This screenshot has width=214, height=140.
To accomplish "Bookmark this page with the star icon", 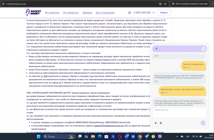I will [x=165, y=4].
